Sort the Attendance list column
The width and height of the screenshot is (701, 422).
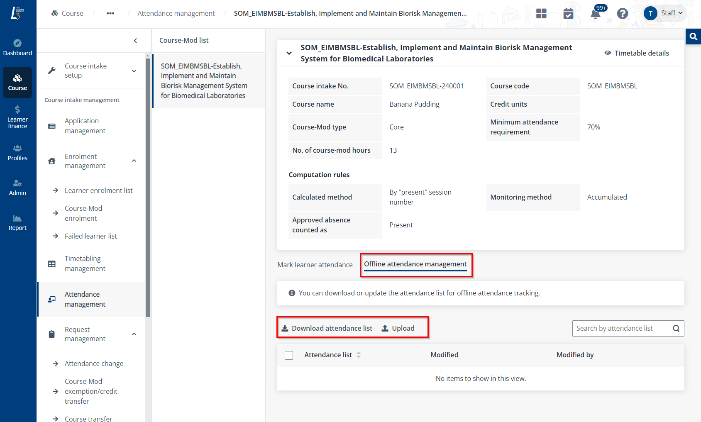[x=359, y=355]
